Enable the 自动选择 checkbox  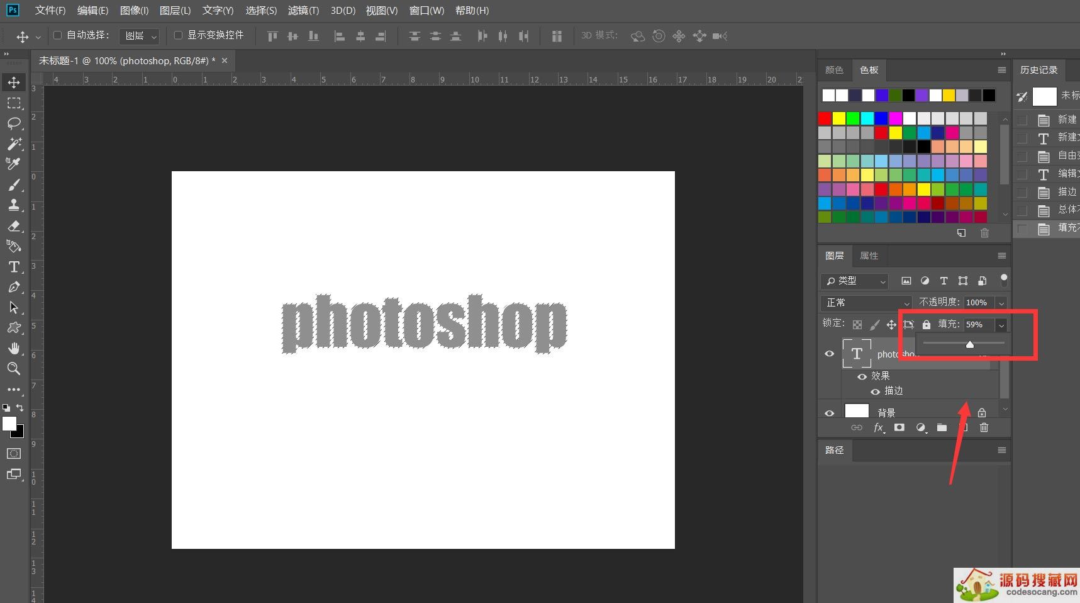click(x=57, y=35)
